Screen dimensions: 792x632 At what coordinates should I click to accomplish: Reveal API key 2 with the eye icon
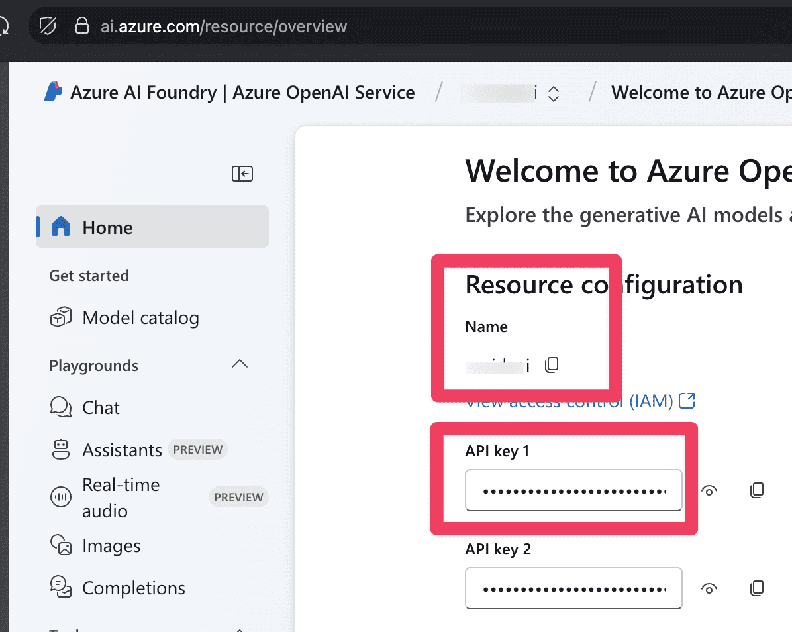(709, 588)
